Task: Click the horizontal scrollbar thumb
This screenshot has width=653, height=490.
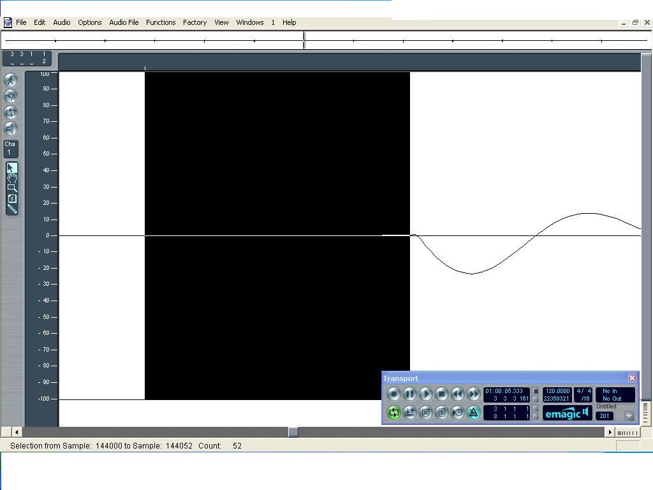Action: 293,432
